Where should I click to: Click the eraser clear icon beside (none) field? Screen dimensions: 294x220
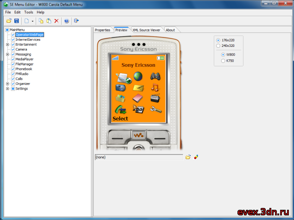click(x=196, y=157)
